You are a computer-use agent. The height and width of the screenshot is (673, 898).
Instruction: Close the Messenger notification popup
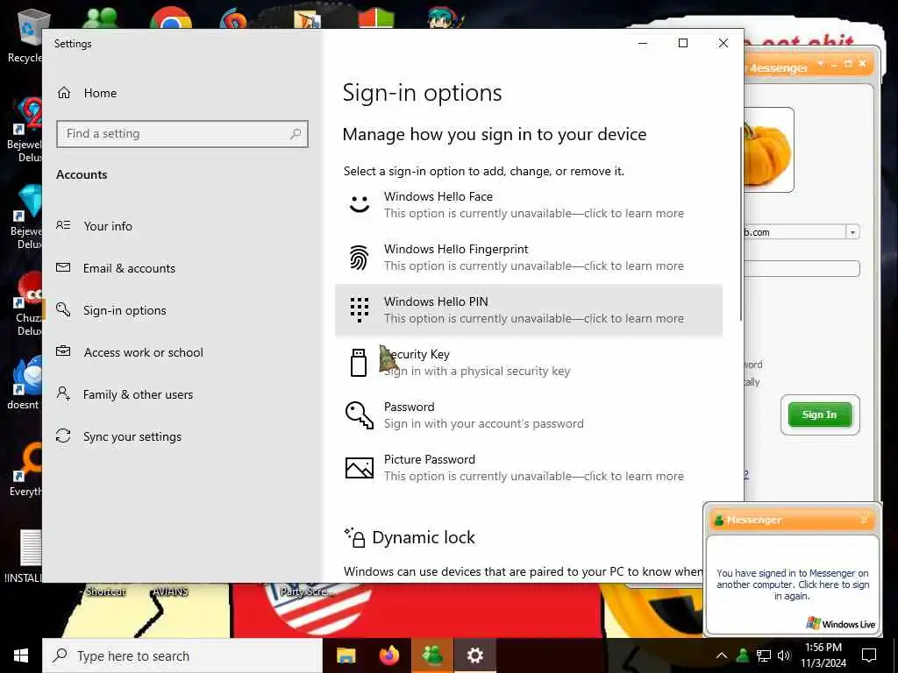coord(864,520)
